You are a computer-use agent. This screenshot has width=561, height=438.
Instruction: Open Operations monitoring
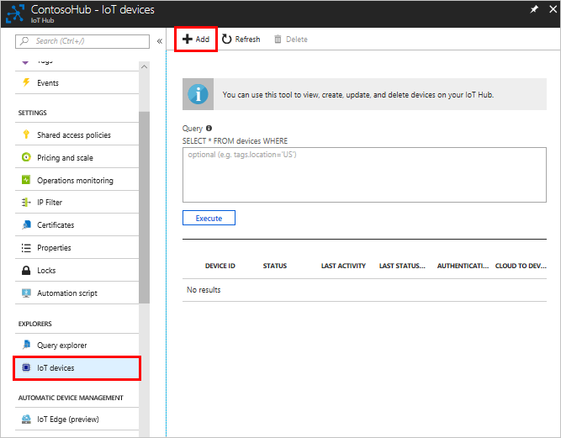[x=77, y=180]
